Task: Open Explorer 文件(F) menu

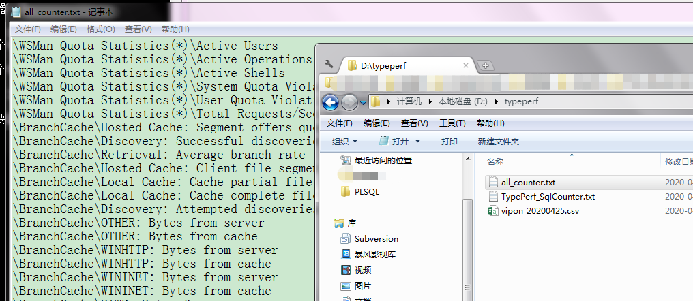Action: coord(340,123)
